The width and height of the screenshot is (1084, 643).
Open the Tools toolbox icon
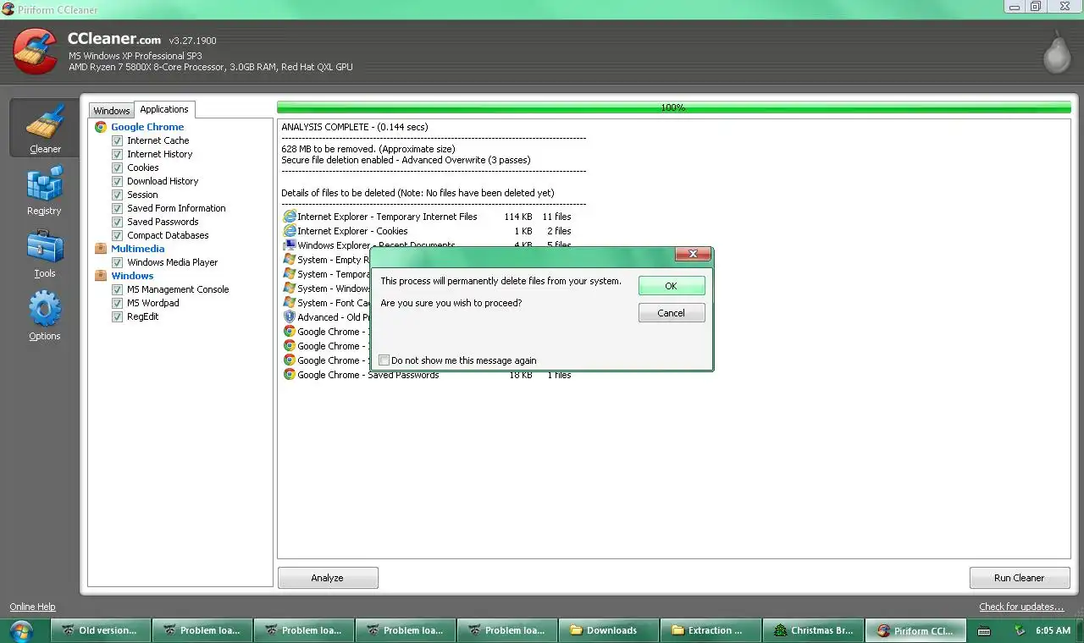[x=45, y=247]
